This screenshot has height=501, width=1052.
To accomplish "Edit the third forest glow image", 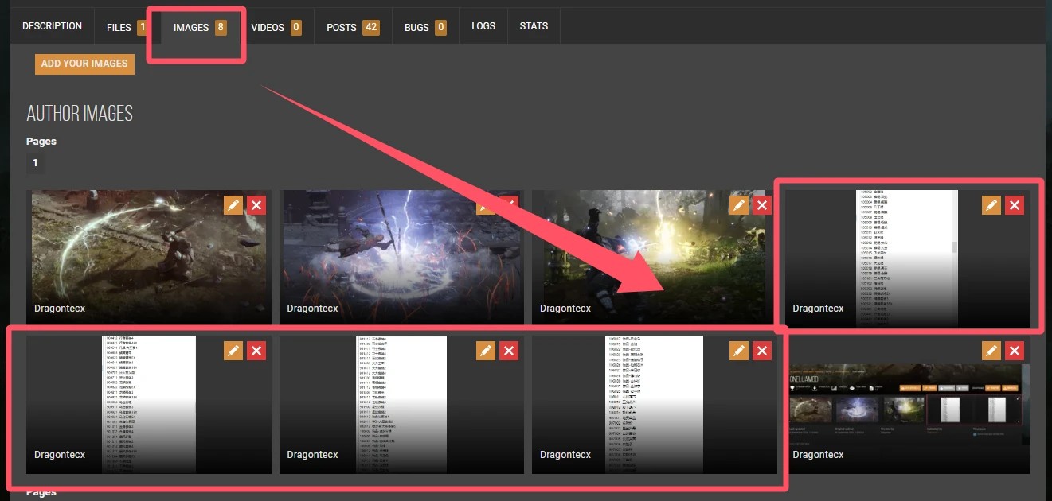I will (739, 205).
